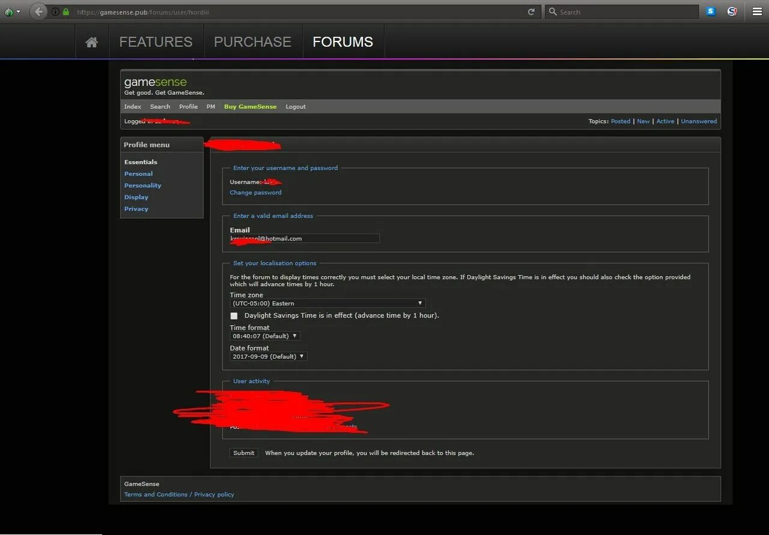
Task: Open the Date format dropdown
Action: click(269, 356)
